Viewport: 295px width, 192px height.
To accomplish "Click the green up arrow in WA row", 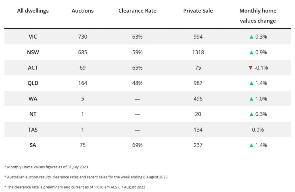I will point(251,99).
